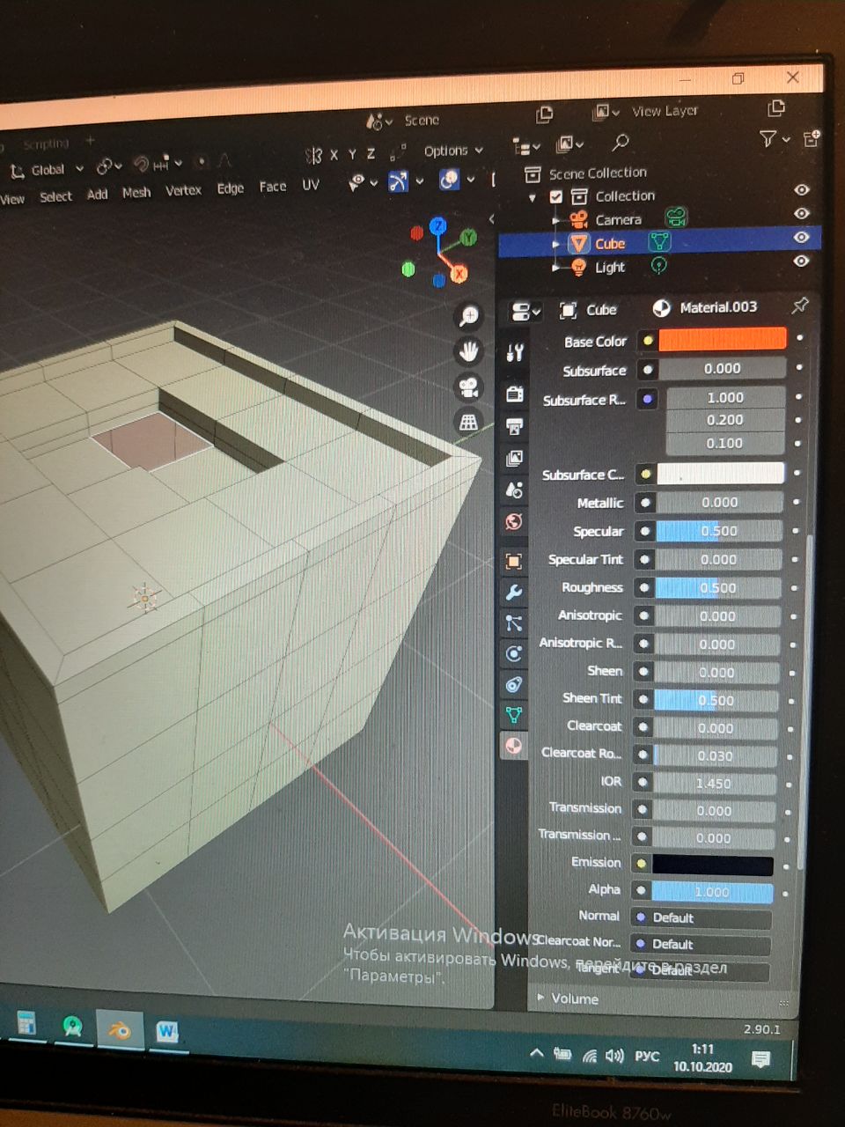Open the properties editor type dropdown

click(x=525, y=312)
